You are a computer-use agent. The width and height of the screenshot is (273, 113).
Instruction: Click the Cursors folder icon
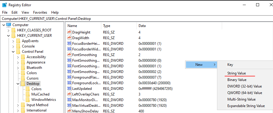[23, 78]
